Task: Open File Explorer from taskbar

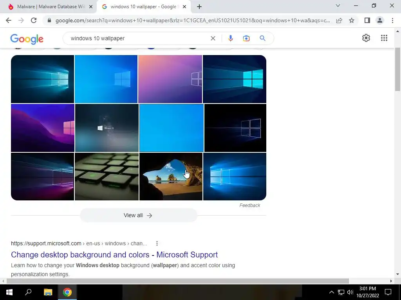Action: (48, 292)
